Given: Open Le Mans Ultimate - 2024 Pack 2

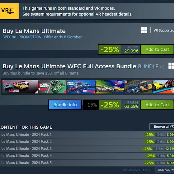Looking at the screenshot, I should [26, 142].
